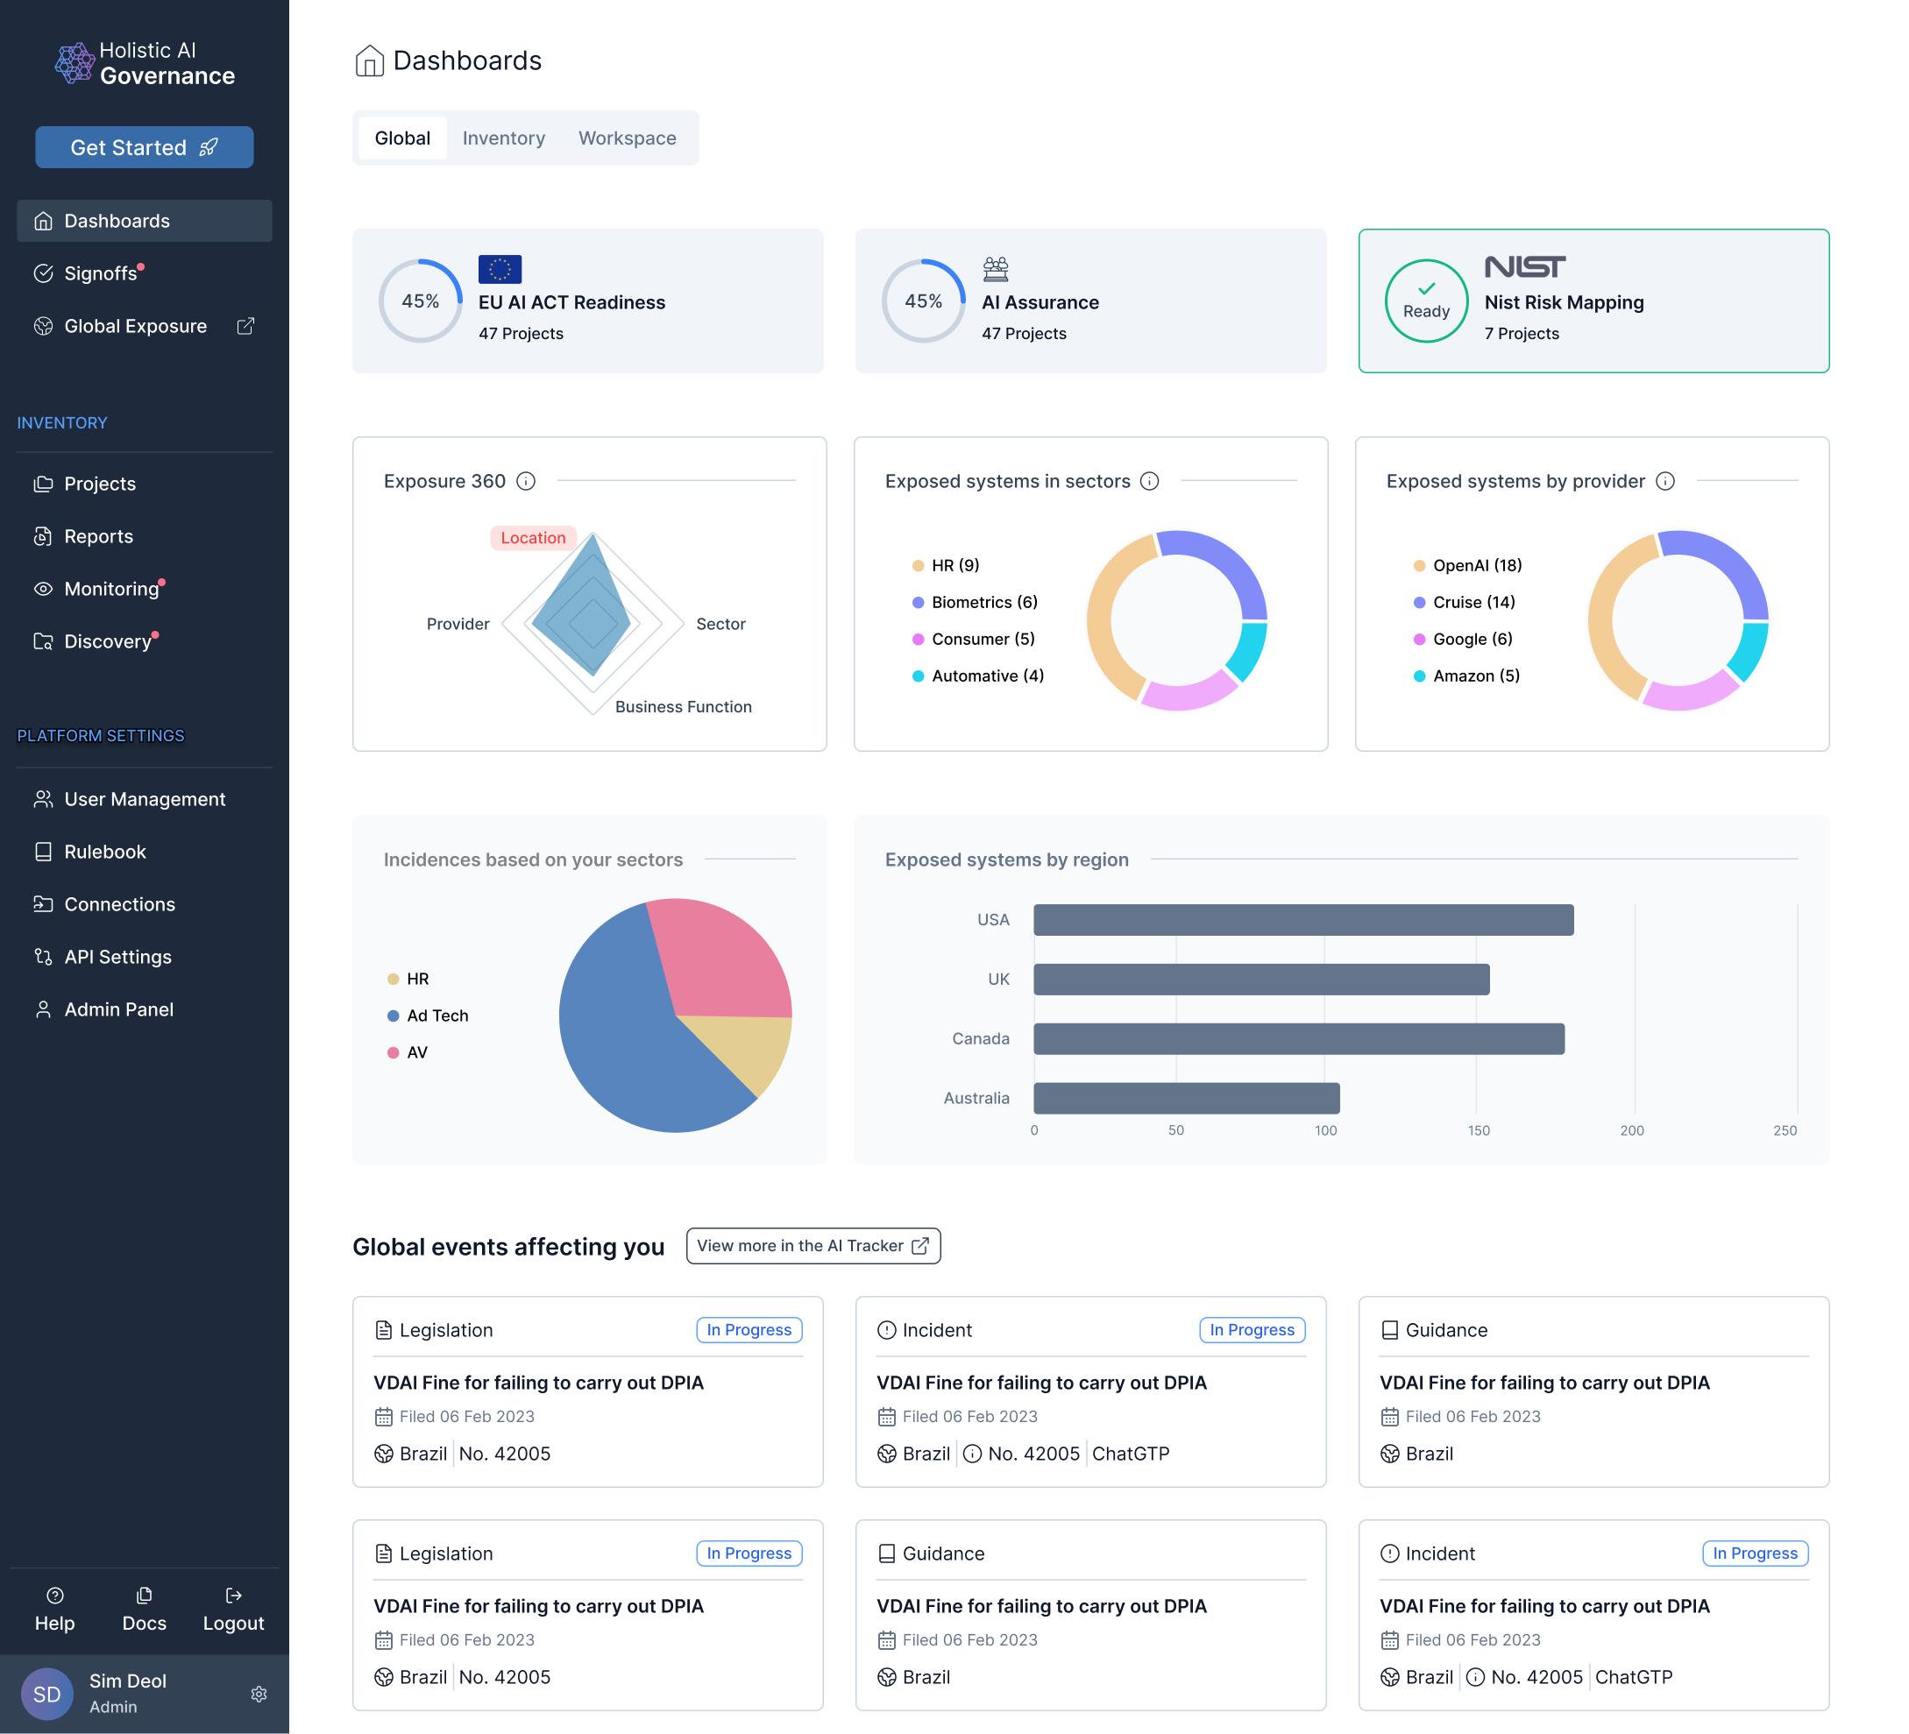Open the Nist Risk Mapping card
The width and height of the screenshot is (1909, 1734).
point(1593,301)
